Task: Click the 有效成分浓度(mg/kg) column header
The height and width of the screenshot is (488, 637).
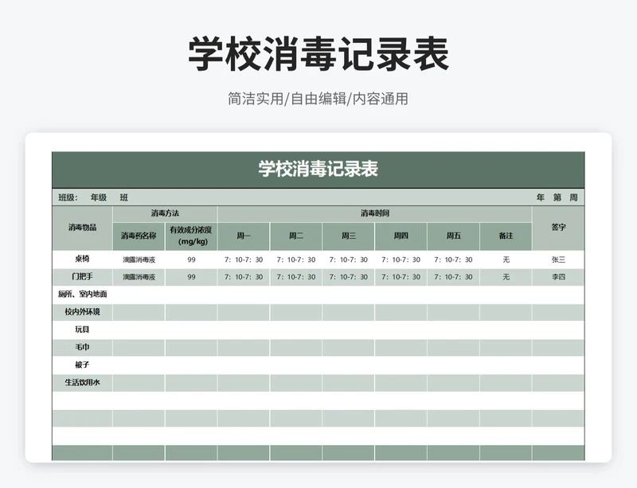Action: pyautogui.click(x=191, y=236)
